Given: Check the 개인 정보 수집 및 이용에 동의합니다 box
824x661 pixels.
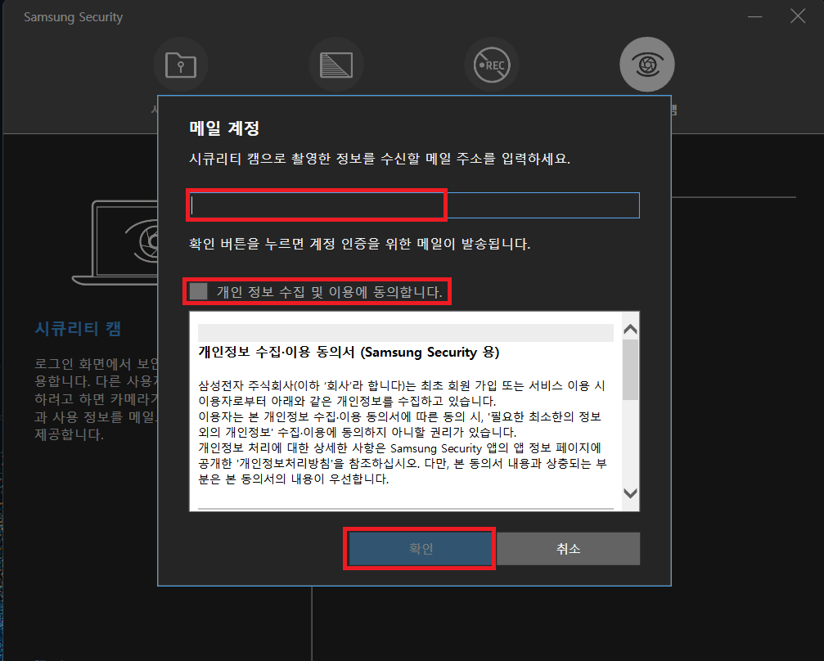Looking at the screenshot, I should click(x=199, y=291).
